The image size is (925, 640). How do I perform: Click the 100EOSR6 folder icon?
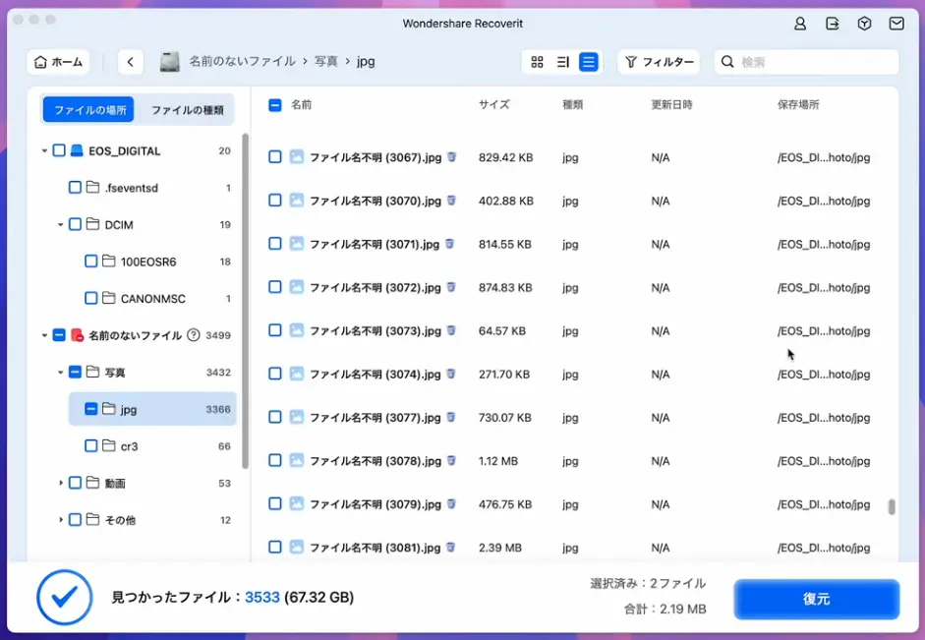[x=108, y=262]
